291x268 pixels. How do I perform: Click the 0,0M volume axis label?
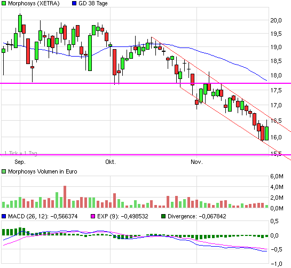(x=277, y=208)
